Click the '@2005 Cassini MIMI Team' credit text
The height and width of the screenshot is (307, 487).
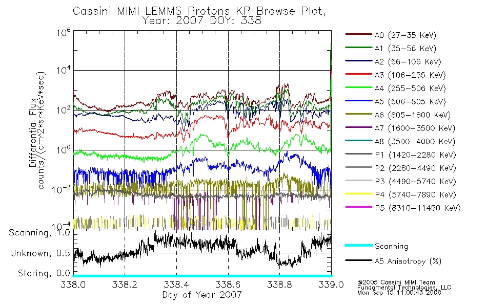(396, 282)
